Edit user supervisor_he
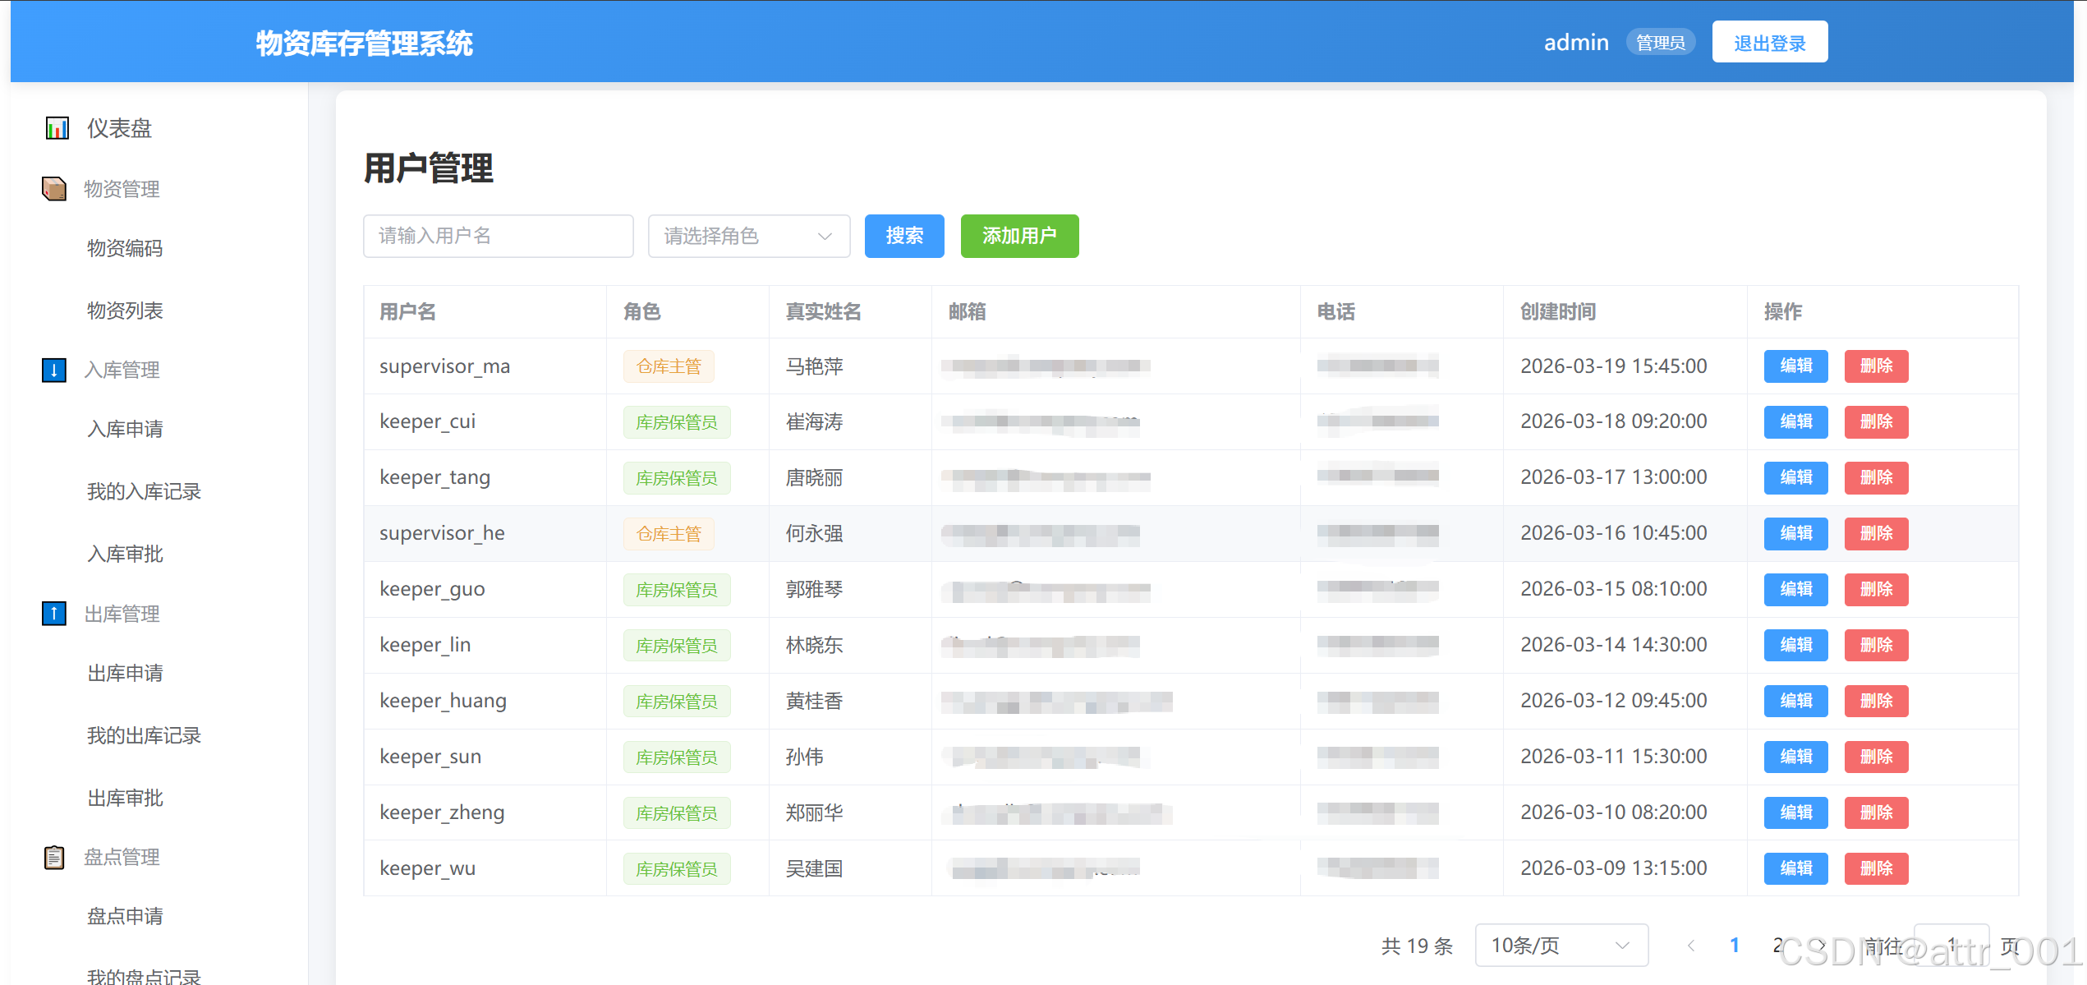This screenshot has height=985, width=2087. coord(1795,534)
